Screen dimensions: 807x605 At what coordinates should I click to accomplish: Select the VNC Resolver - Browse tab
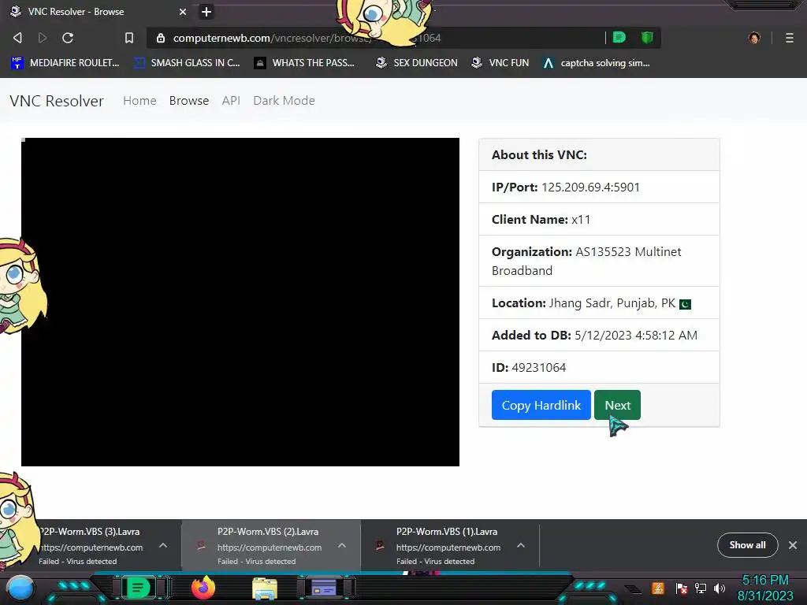pyautogui.click(x=98, y=12)
